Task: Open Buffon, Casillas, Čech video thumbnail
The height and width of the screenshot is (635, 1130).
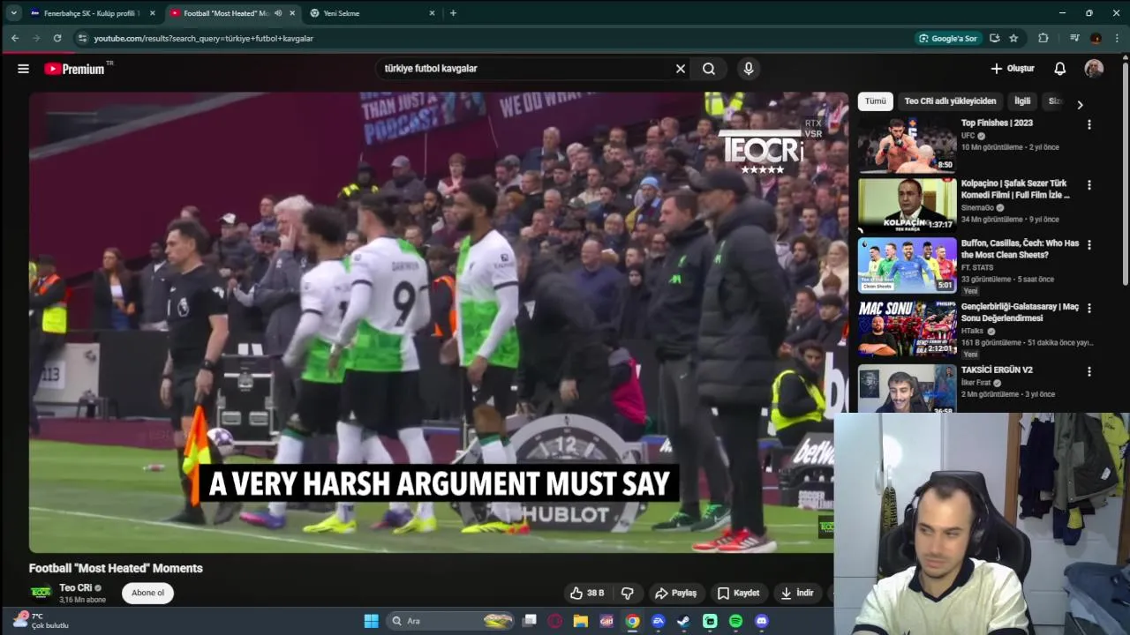Action: coord(907,265)
